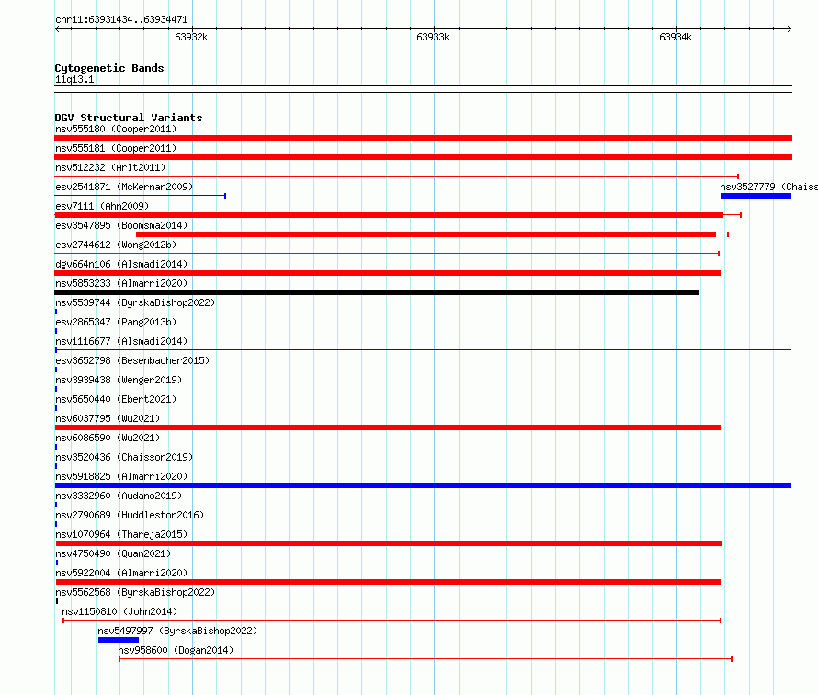
Task: Click the blue nsv3527779 (Chaisson) variant bar
Action: coord(756,196)
